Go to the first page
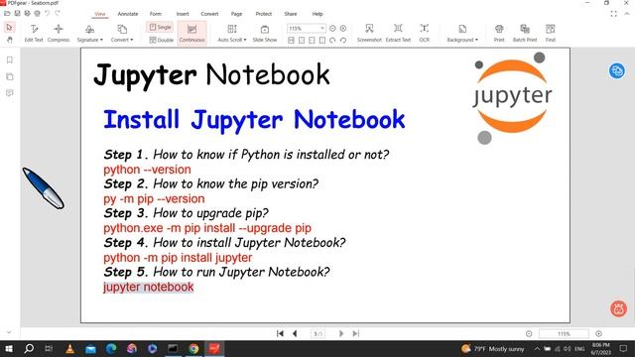The image size is (635, 357). tap(280, 333)
